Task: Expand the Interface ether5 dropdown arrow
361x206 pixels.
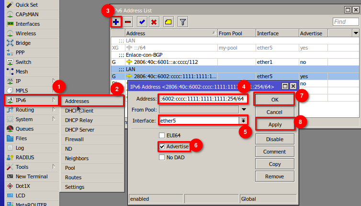Action: pyautogui.click(x=243, y=121)
